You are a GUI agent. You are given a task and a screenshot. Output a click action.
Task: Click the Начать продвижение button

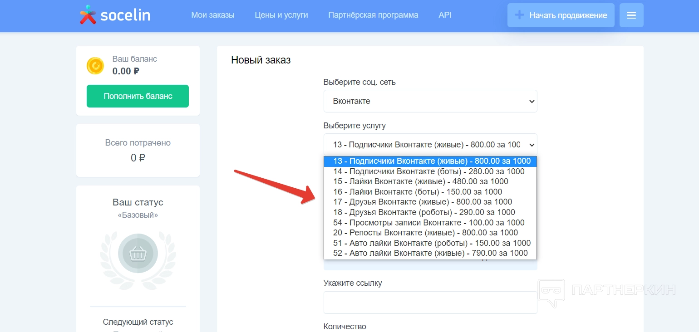click(x=561, y=15)
